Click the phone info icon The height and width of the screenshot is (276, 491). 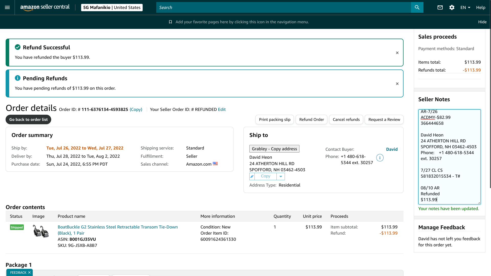[x=380, y=158]
